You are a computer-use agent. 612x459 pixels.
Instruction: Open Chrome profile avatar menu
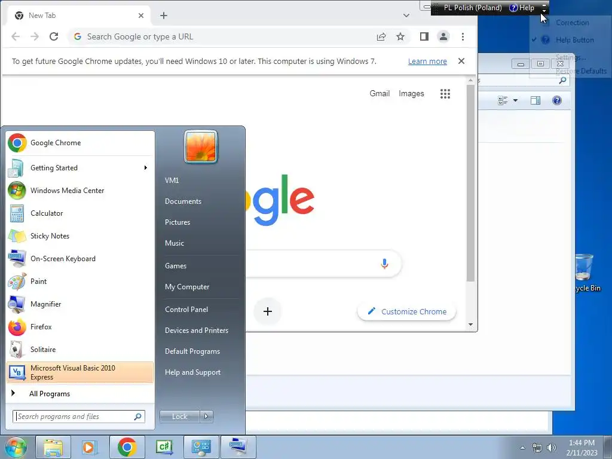443,36
